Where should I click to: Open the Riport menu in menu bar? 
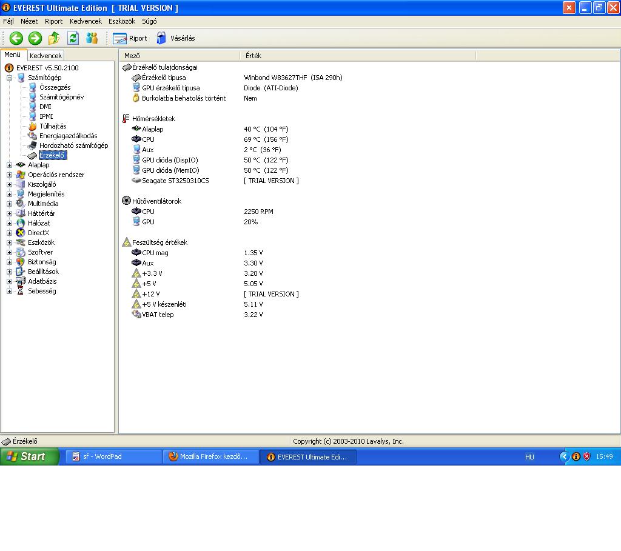point(53,21)
